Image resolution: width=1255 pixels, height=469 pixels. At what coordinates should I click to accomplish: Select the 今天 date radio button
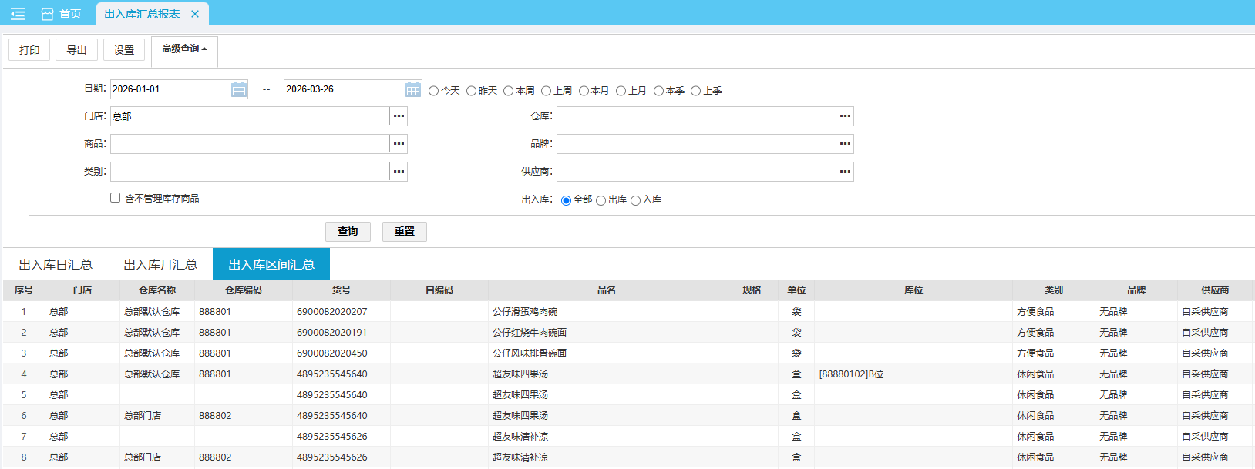tap(434, 91)
